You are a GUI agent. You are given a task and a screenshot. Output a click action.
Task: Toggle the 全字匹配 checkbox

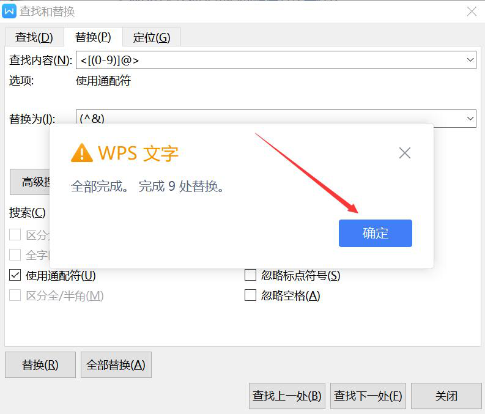coord(15,255)
